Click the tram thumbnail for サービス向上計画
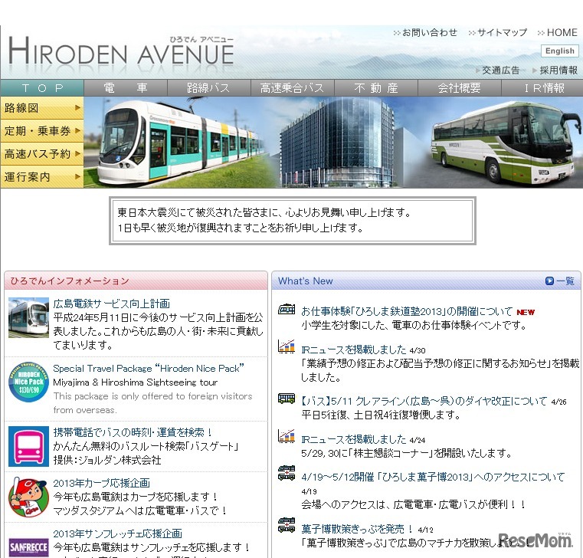This screenshot has height=558, width=583. click(28, 317)
